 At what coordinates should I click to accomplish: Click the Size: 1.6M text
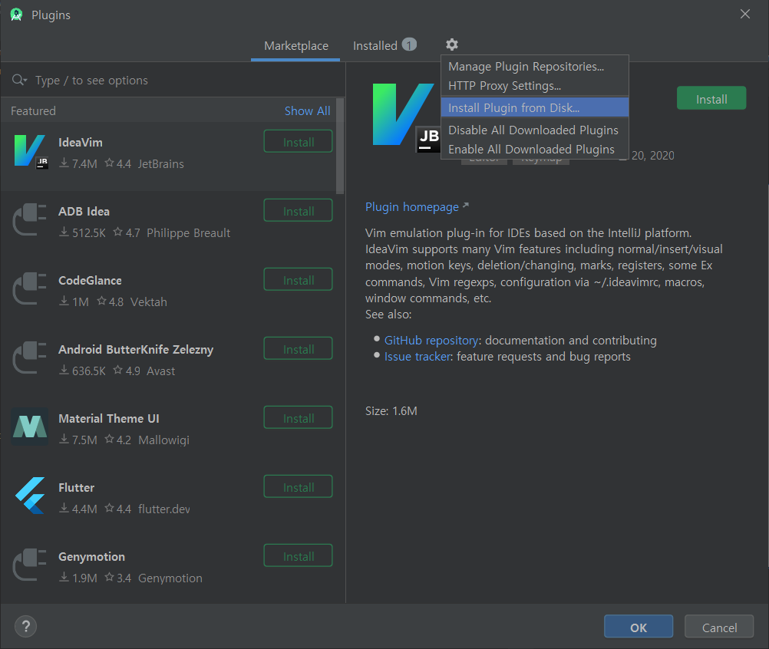click(x=391, y=410)
